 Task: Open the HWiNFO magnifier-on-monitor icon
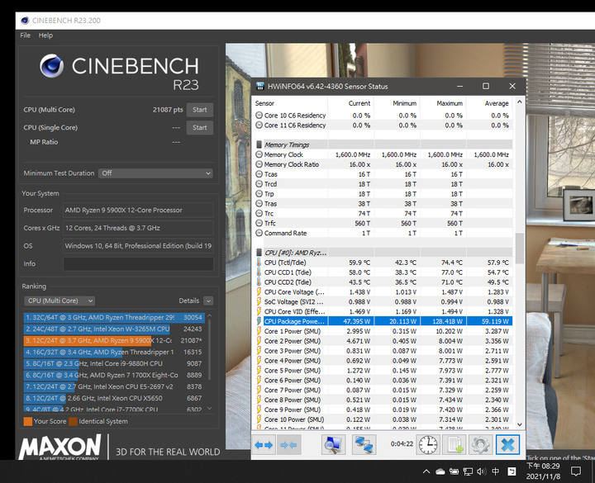click(x=333, y=445)
